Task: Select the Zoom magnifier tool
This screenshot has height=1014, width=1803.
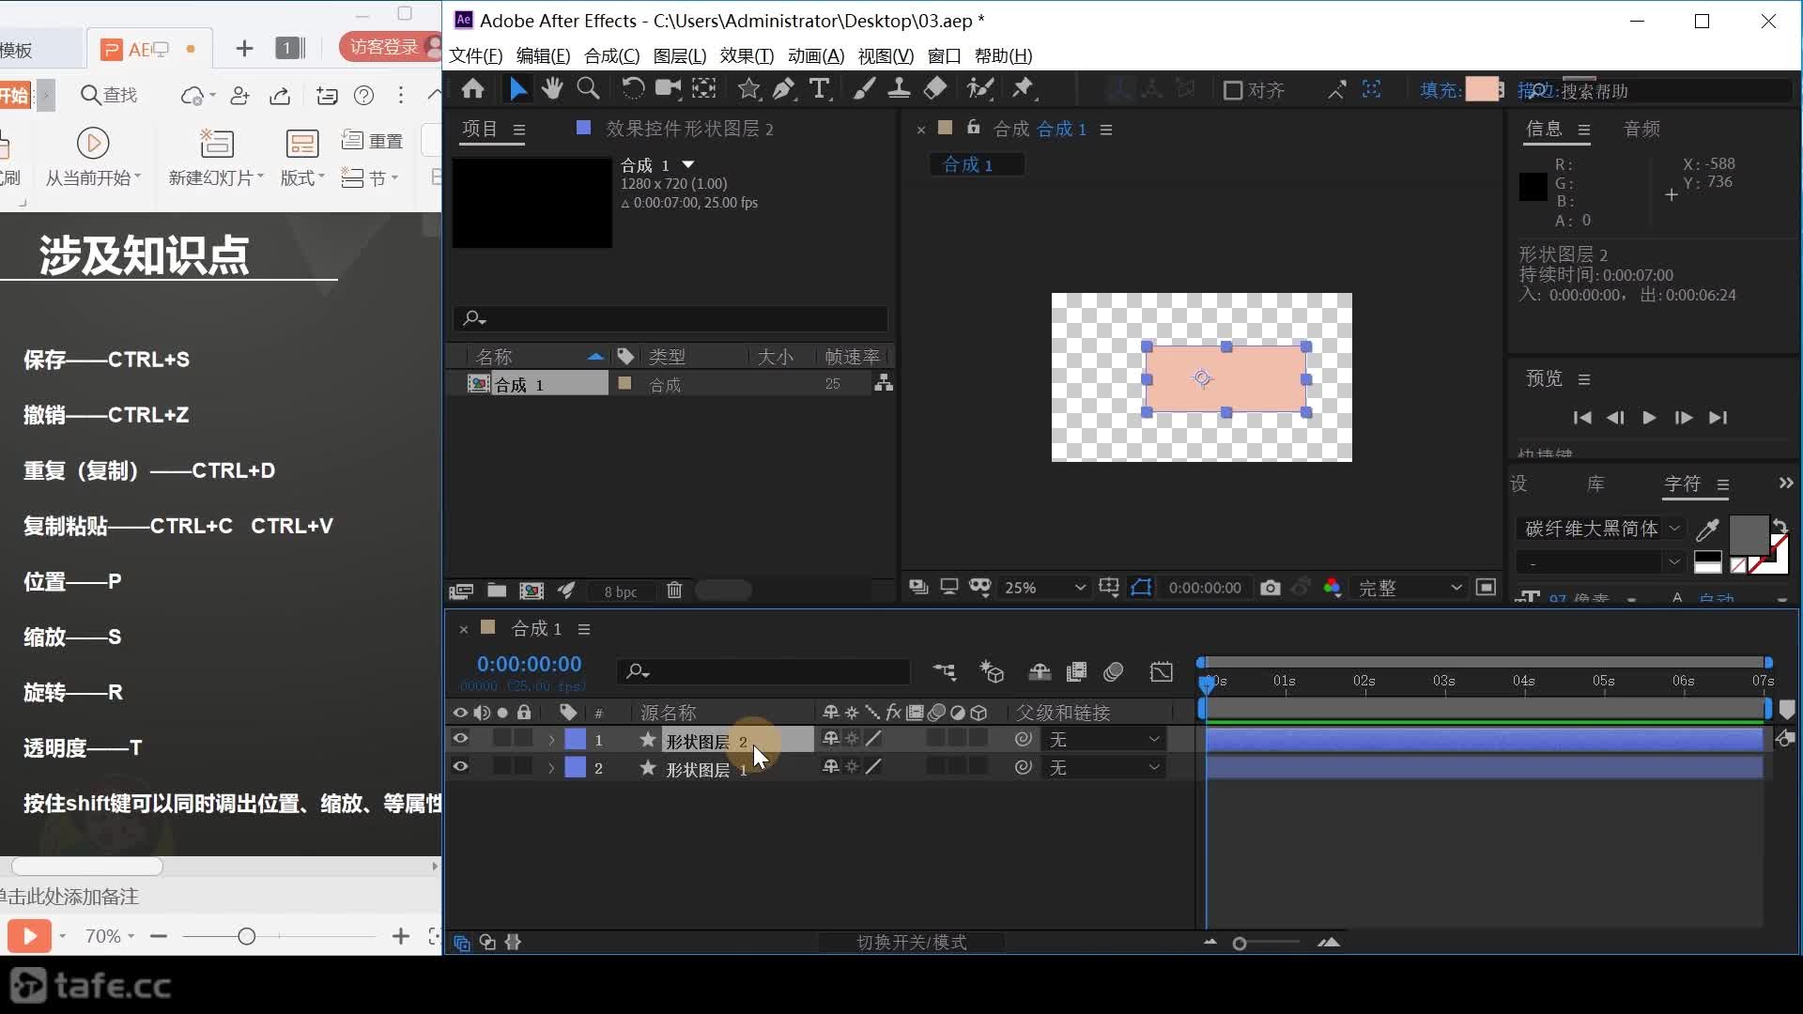Action: point(588,89)
